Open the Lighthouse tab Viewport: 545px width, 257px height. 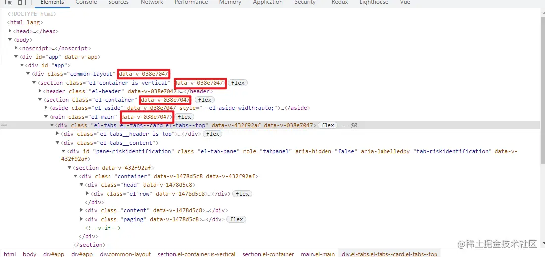tap(374, 2)
